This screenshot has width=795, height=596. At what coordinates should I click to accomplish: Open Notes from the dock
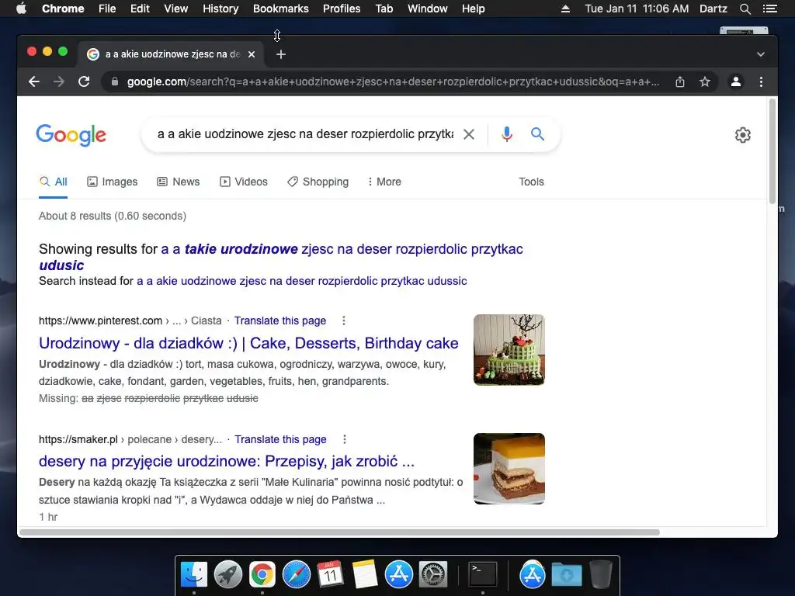coord(365,574)
